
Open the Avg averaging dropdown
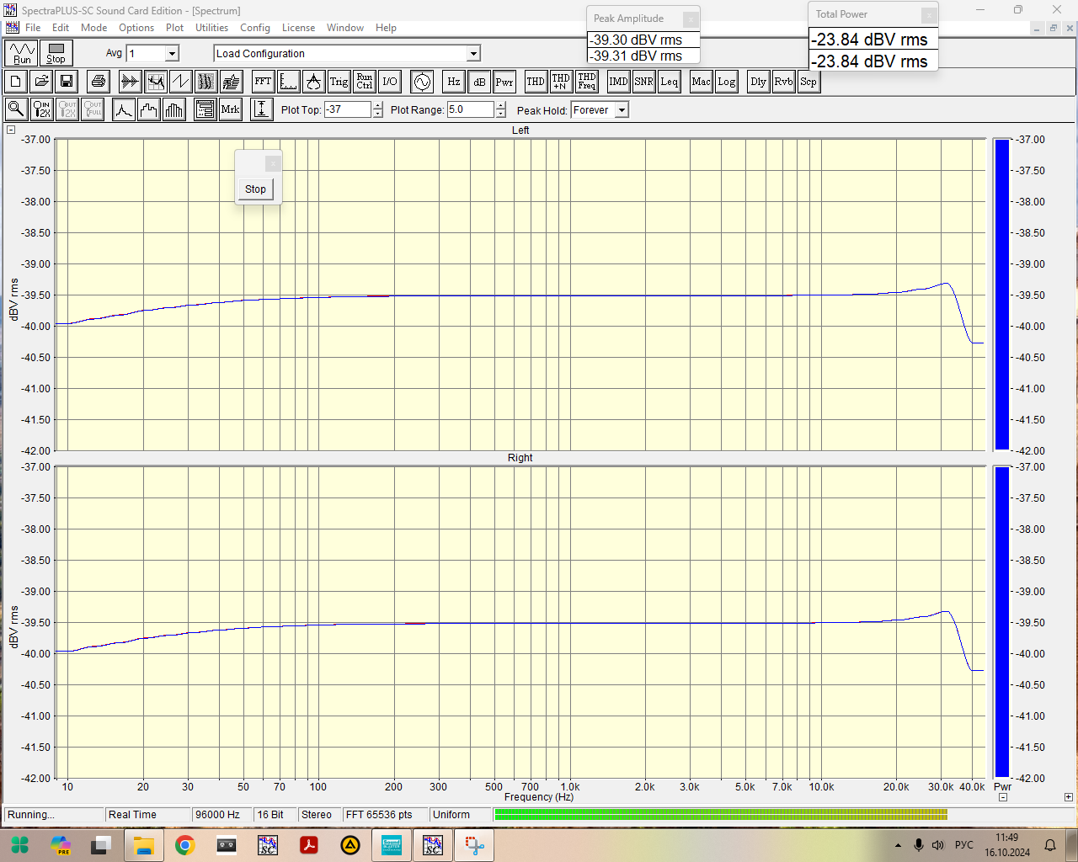tap(172, 54)
